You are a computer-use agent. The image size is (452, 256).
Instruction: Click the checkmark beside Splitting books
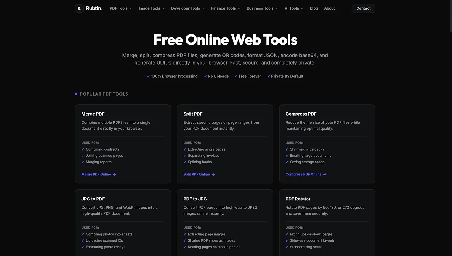[185, 162]
